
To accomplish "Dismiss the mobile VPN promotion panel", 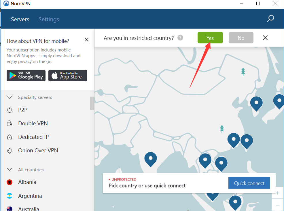I will [x=86, y=40].
